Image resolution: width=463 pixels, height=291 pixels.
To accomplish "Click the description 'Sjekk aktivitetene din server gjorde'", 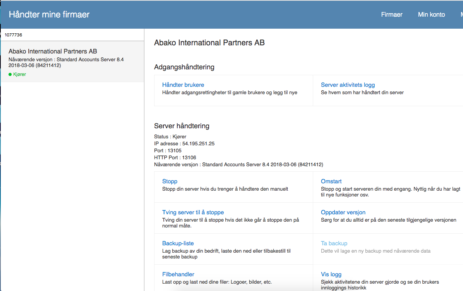I will coord(380,285).
